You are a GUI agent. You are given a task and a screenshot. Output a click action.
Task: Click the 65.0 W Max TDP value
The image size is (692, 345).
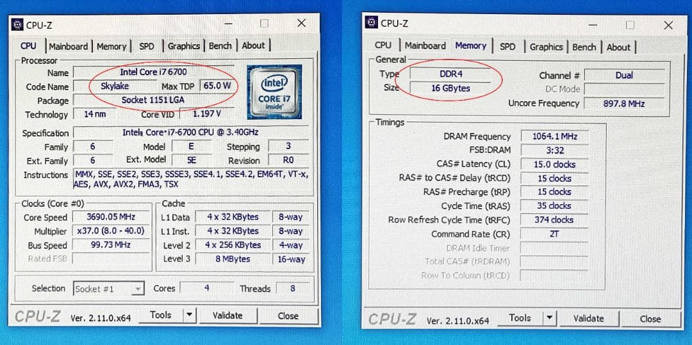pos(217,86)
